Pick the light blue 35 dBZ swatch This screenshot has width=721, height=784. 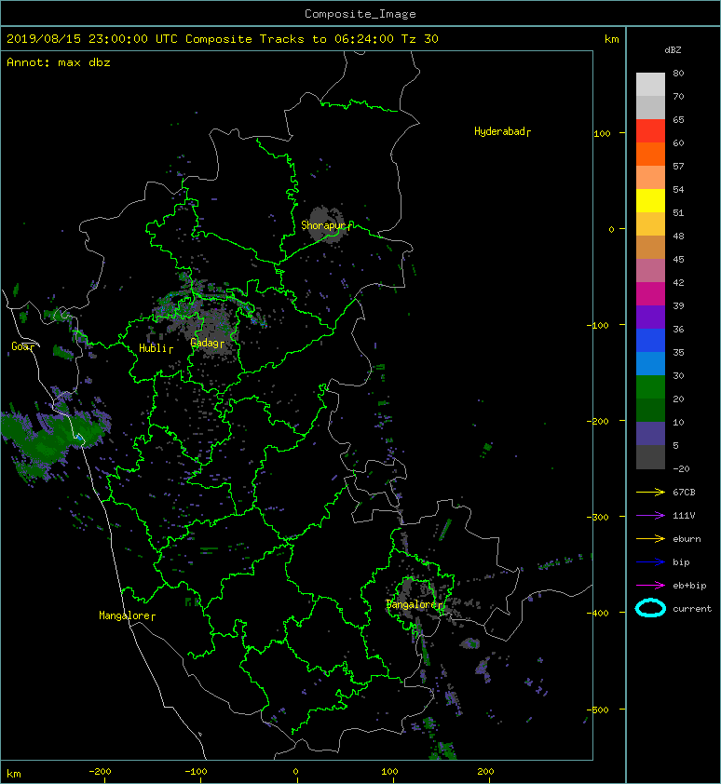pyautogui.click(x=650, y=363)
